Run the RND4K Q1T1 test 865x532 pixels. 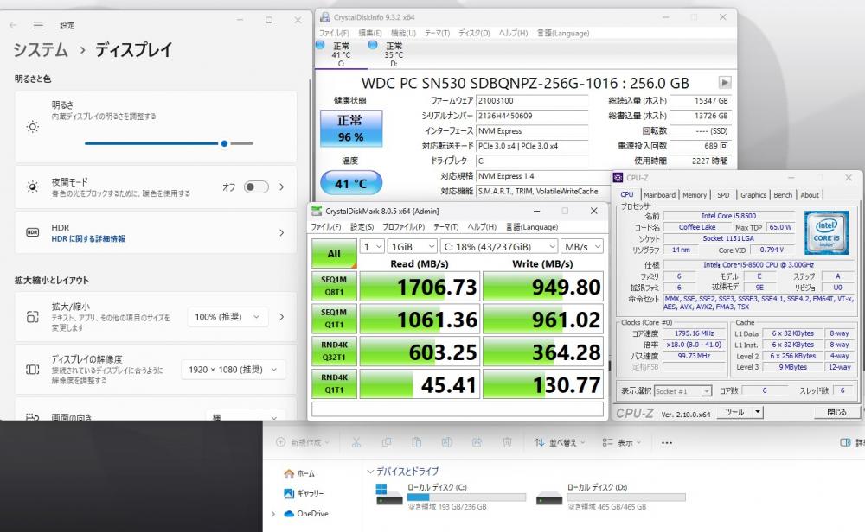click(334, 383)
